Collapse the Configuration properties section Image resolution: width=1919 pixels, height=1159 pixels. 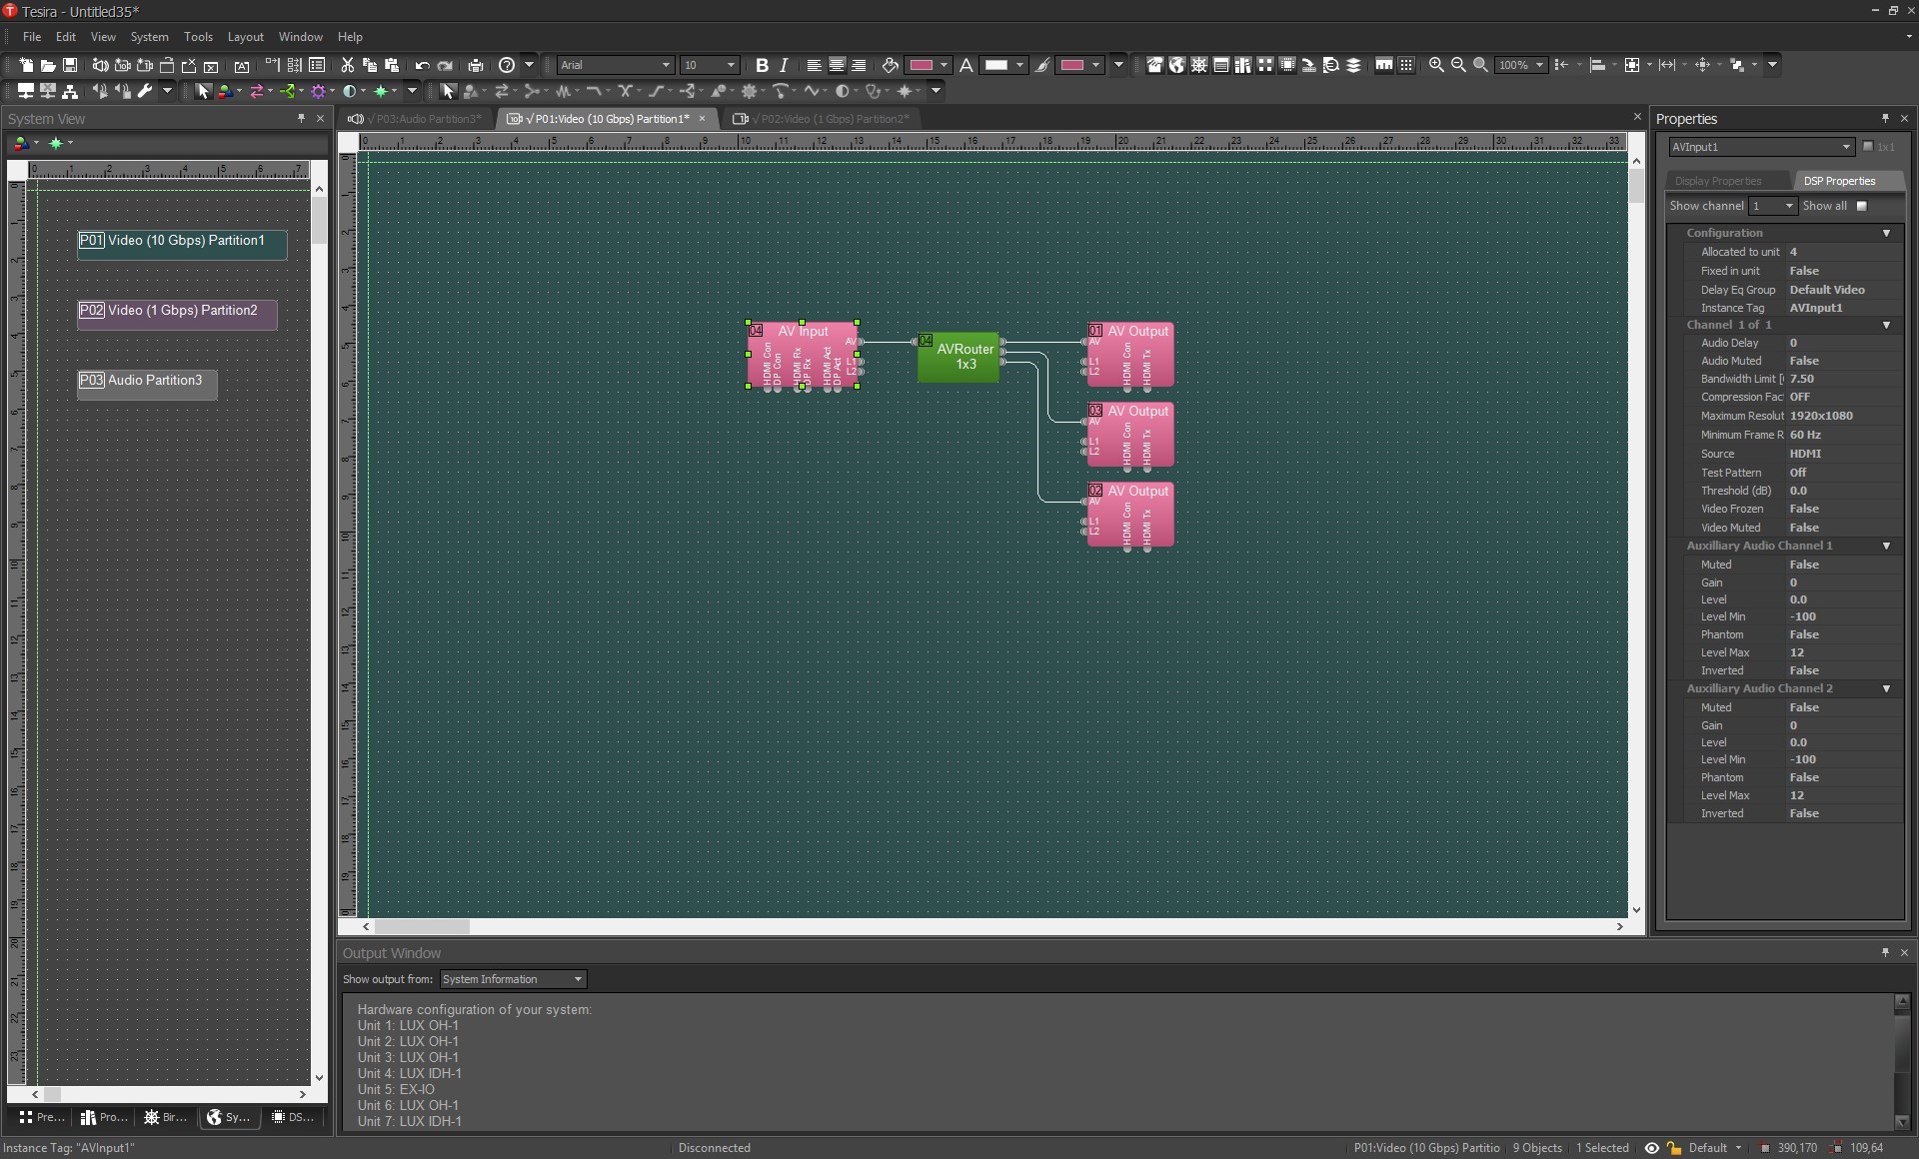[x=1886, y=233]
